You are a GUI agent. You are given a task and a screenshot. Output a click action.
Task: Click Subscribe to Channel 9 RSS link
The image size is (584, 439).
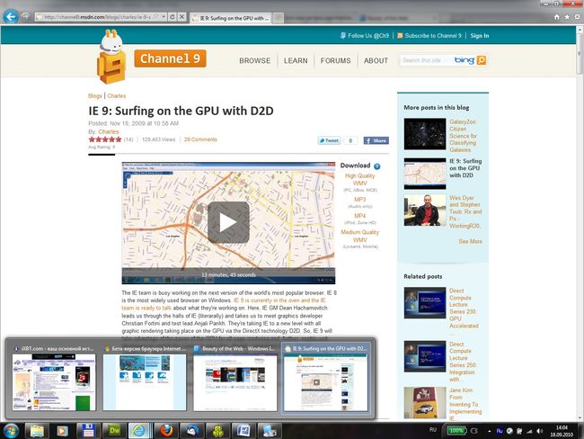[x=429, y=35]
